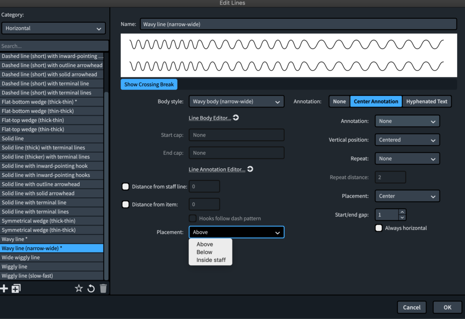Screen dimensions: 465x319
Task: Open the Annotation None dropdown
Action: [x=407, y=121]
